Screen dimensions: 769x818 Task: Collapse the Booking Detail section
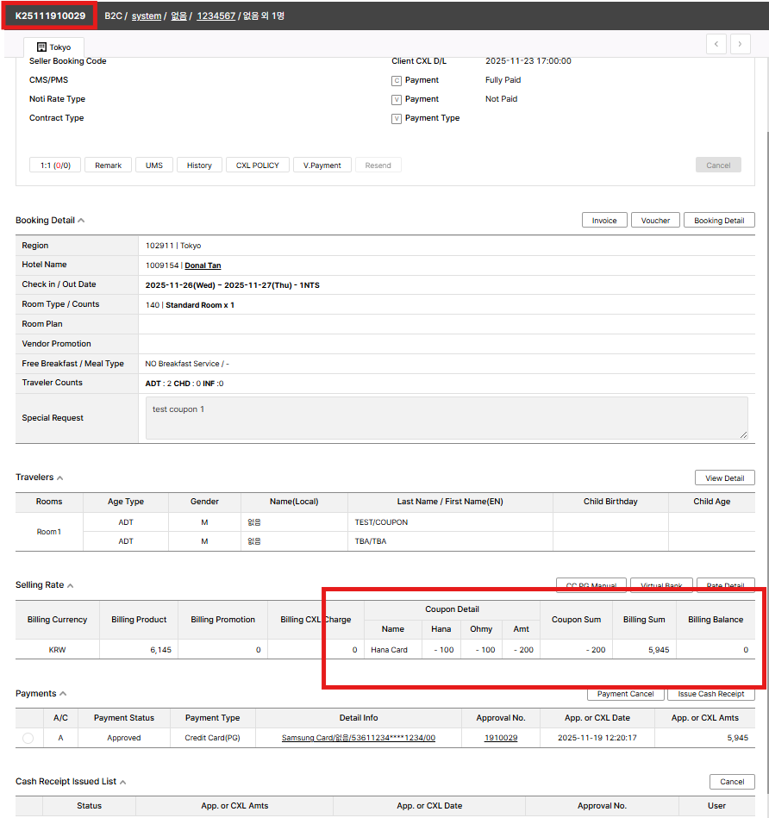[81, 221]
